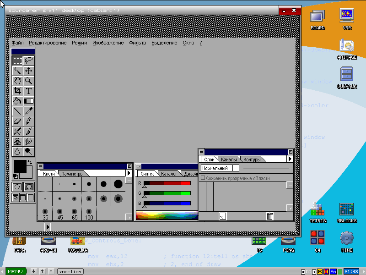Image resolution: width=366 pixels, height=275 pixels.
Task: Open the Нормальный blend mode dropdown
Action: pos(220,168)
